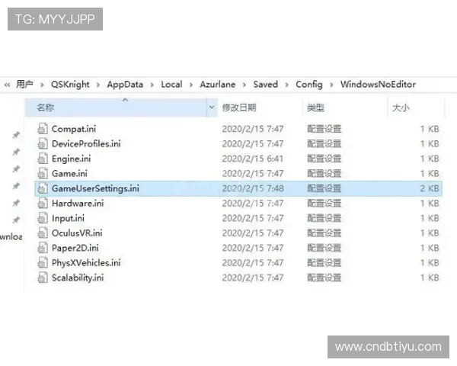457x366 pixels.
Task: Click the Engine.ini file icon
Action: (x=43, y=159)
